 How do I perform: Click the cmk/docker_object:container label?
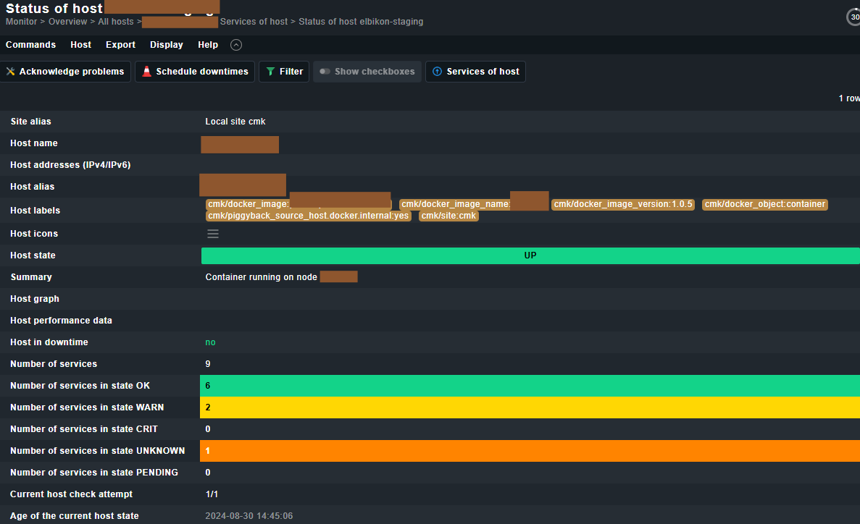pyautogui.click(x=765, y=204)
